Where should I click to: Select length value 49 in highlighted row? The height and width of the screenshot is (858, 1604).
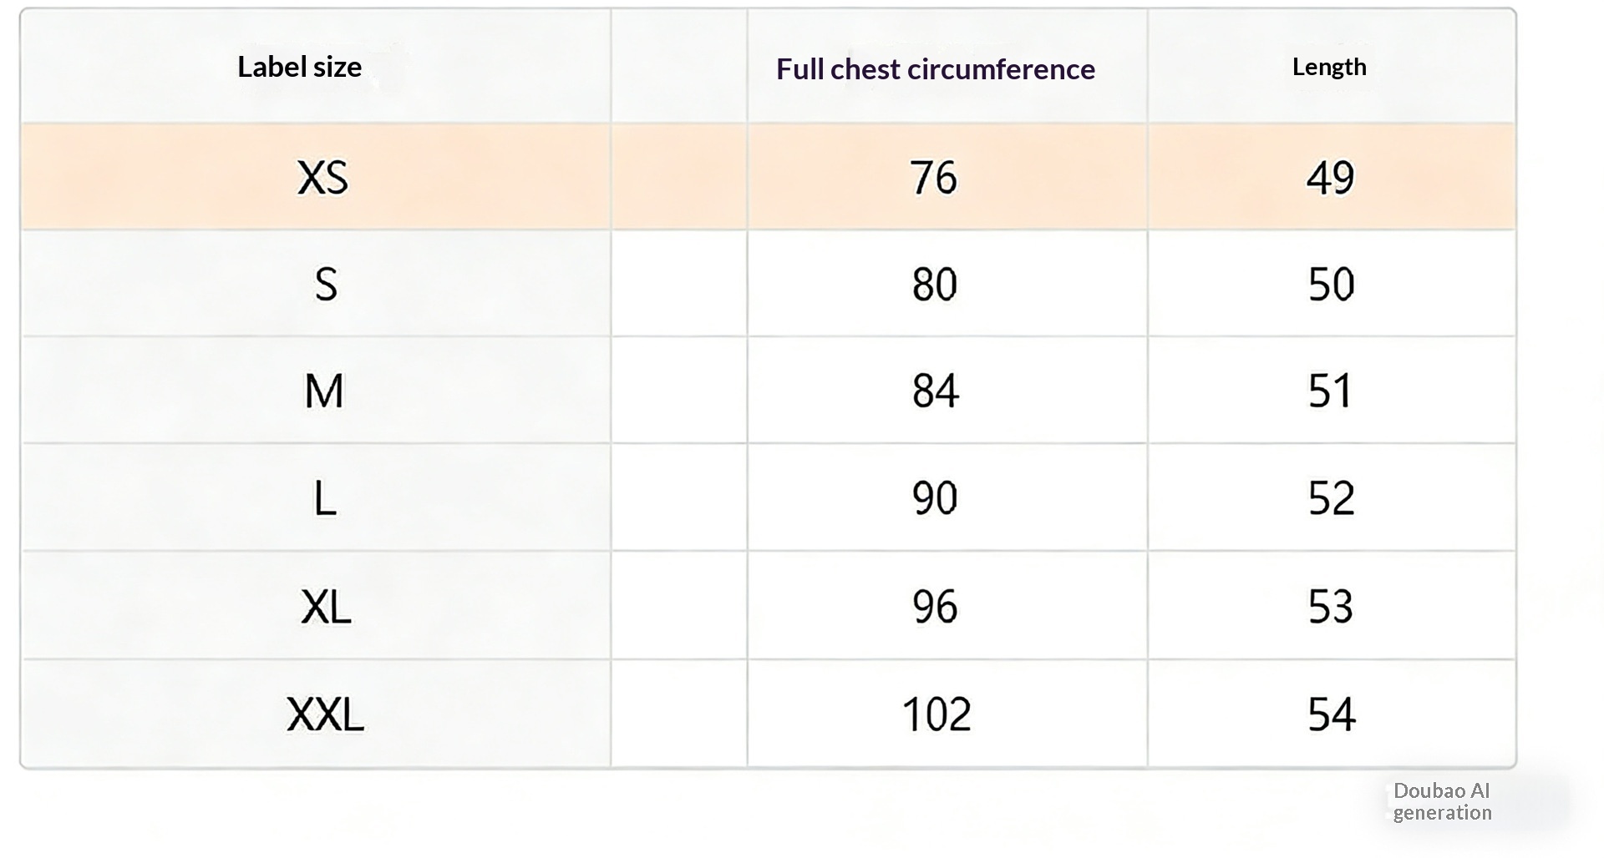click(x=1330, y=178)
